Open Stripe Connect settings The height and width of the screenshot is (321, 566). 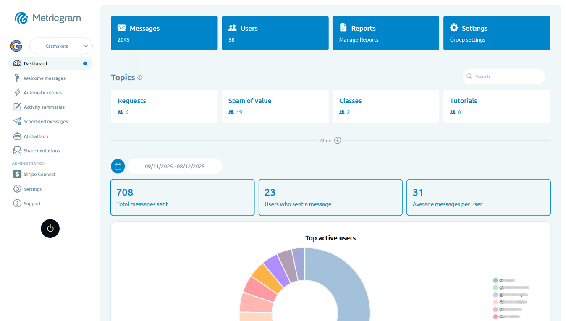tap(39, 174)
